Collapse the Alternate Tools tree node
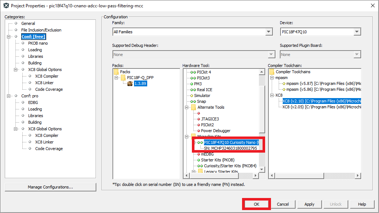Viewport: 379px width, 213px height. click(x=187, y=108)
